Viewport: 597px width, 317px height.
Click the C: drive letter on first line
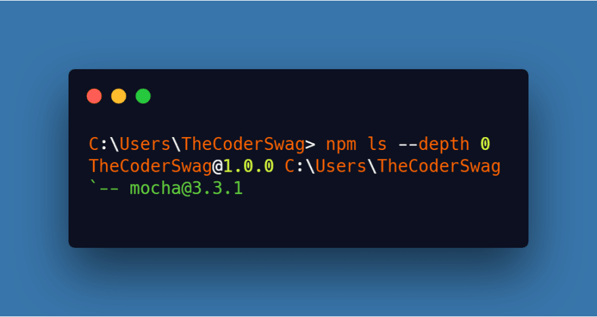click(99, 144)
